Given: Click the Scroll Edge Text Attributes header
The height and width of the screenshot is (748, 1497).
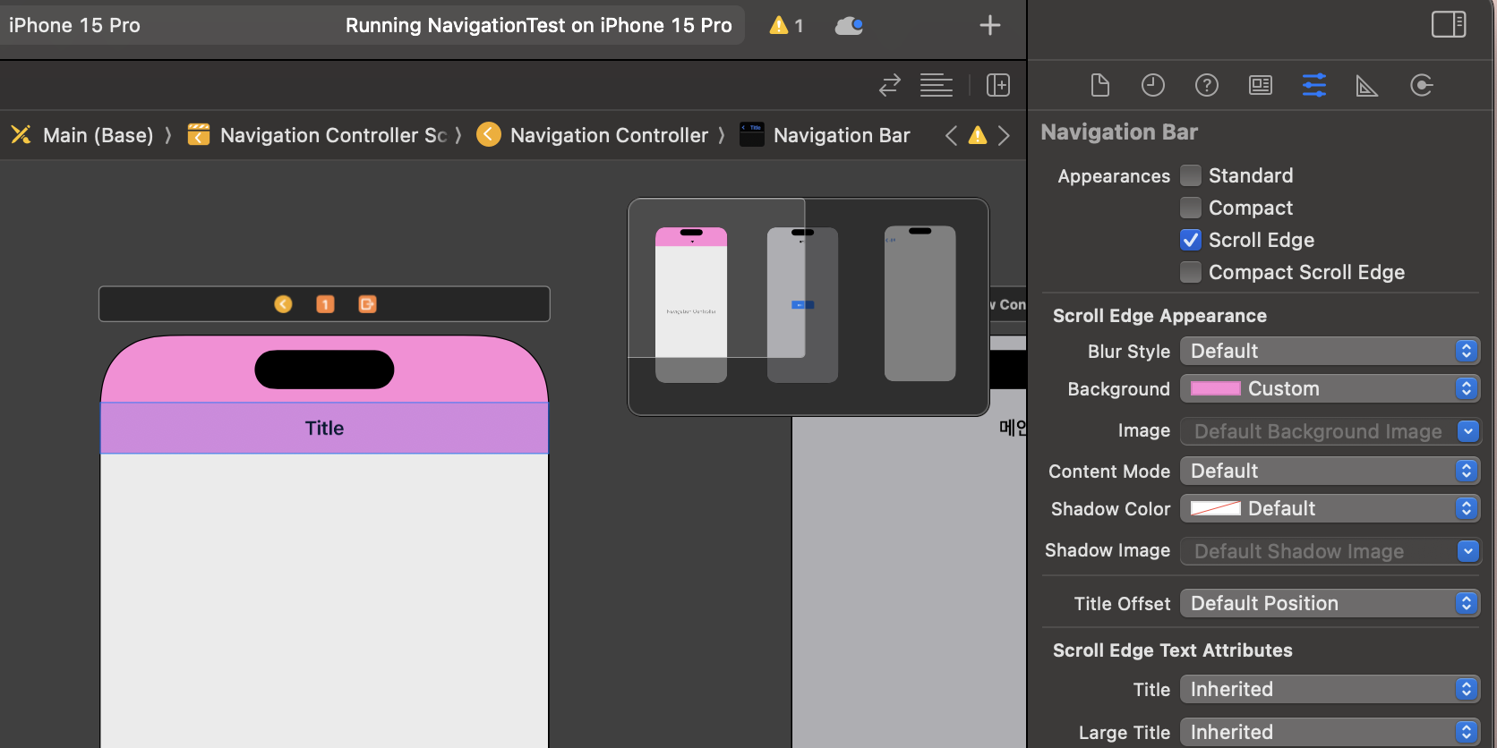Looking at the screenshot, I should [1172, 650].
